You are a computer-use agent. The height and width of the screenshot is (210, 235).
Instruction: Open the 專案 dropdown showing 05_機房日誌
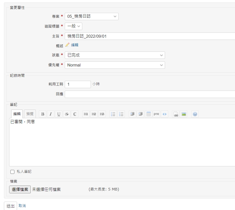91,16
